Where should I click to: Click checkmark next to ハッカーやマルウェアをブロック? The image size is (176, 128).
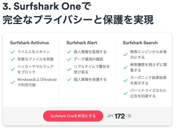click(x=12, y=69)
